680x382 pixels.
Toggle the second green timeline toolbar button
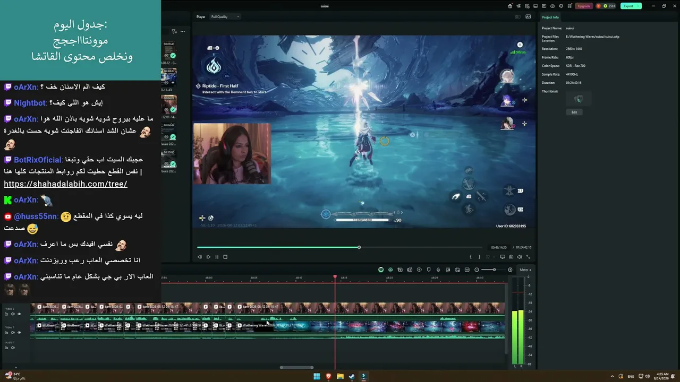[390, 270]
